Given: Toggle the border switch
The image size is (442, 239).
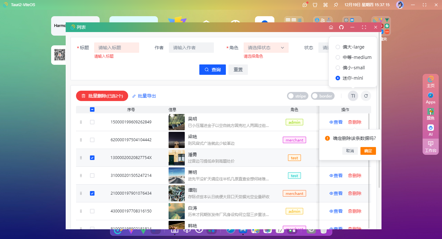Looking at the screenshot, I should point(323,96).
